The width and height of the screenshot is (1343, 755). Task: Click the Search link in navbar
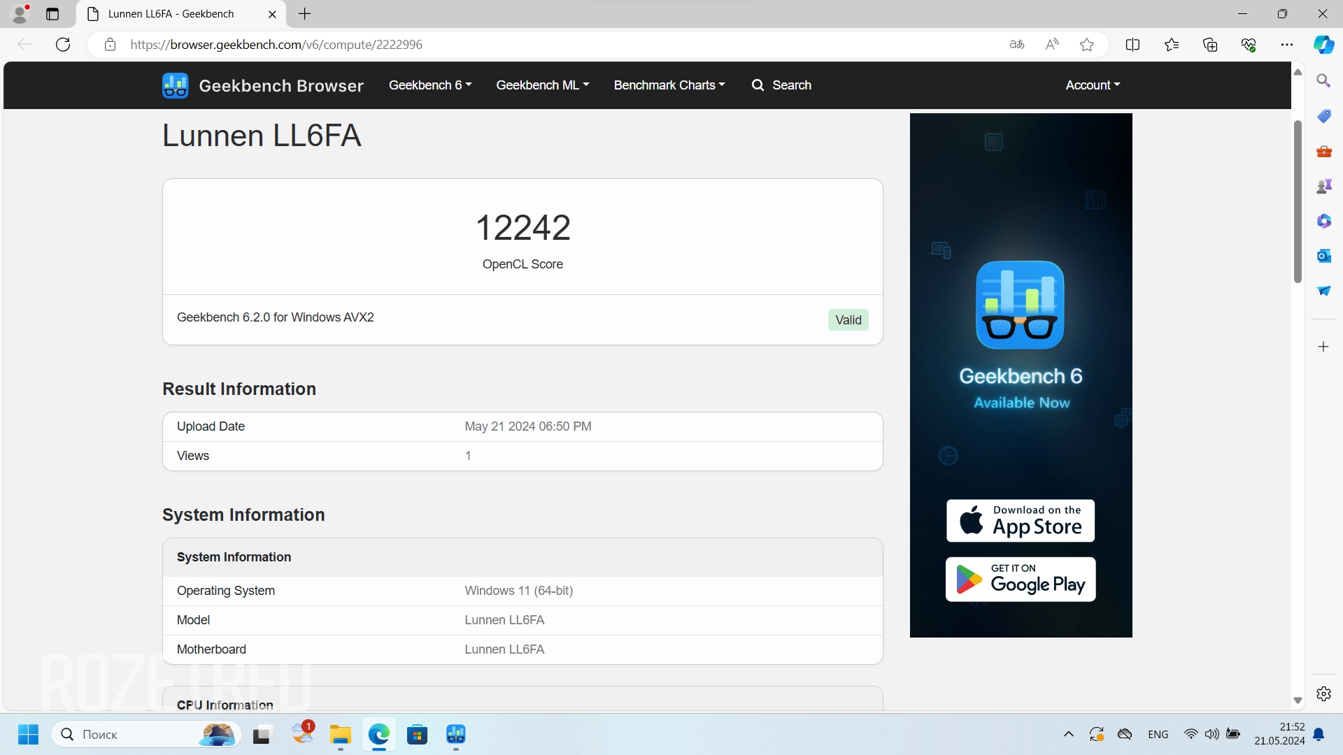tap(781, 85)
